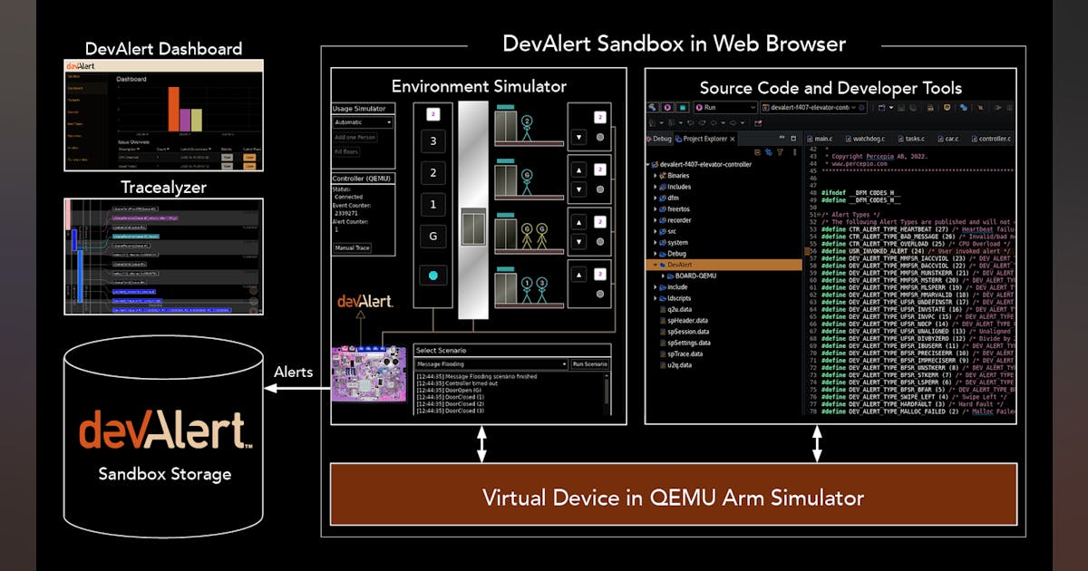
Task: Close the Project Explorer tab
Action: 733,139
